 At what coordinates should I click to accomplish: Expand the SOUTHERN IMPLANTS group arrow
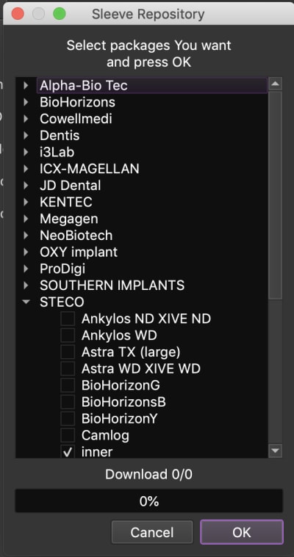26,285
